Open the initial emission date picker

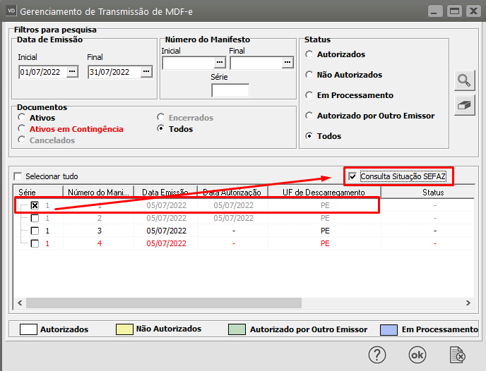point(72,71)
